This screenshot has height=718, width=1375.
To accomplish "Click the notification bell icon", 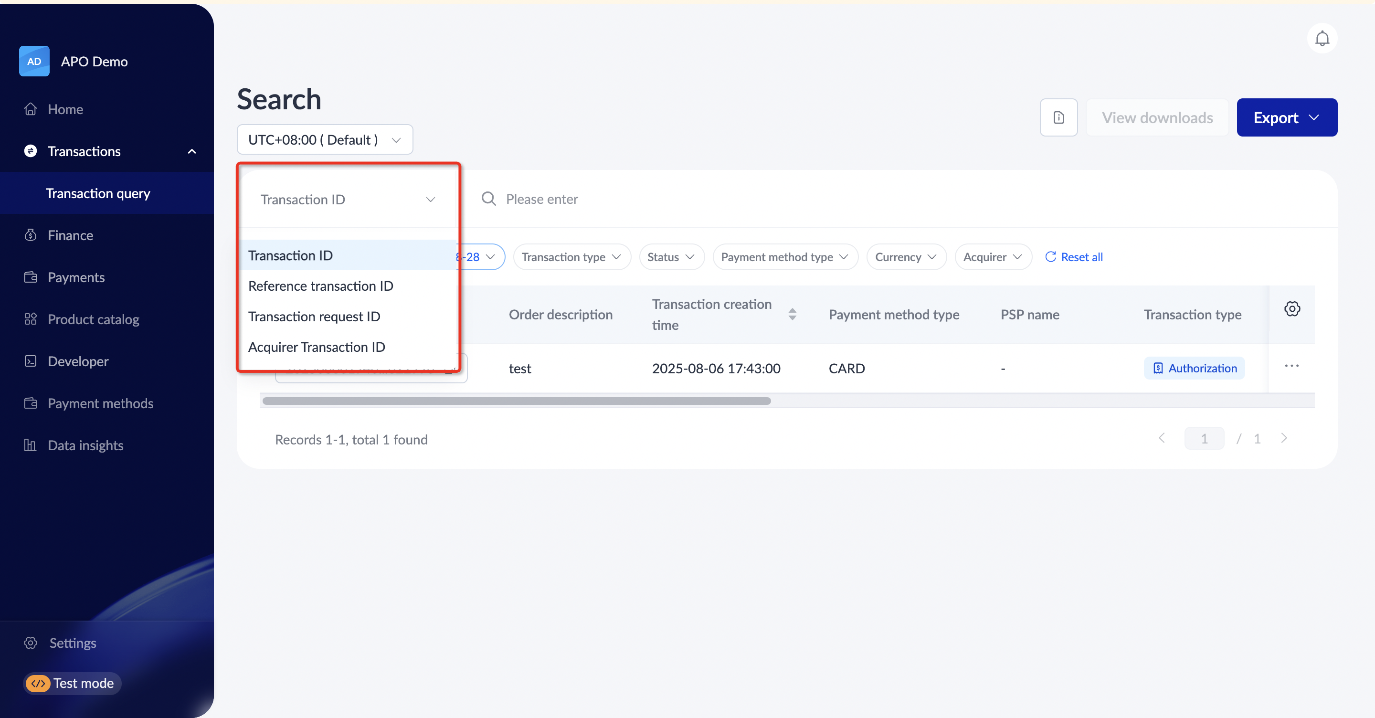I will click(1322, 39).
